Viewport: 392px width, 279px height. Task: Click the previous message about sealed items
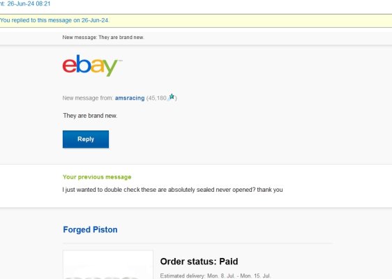pos(172,190)
